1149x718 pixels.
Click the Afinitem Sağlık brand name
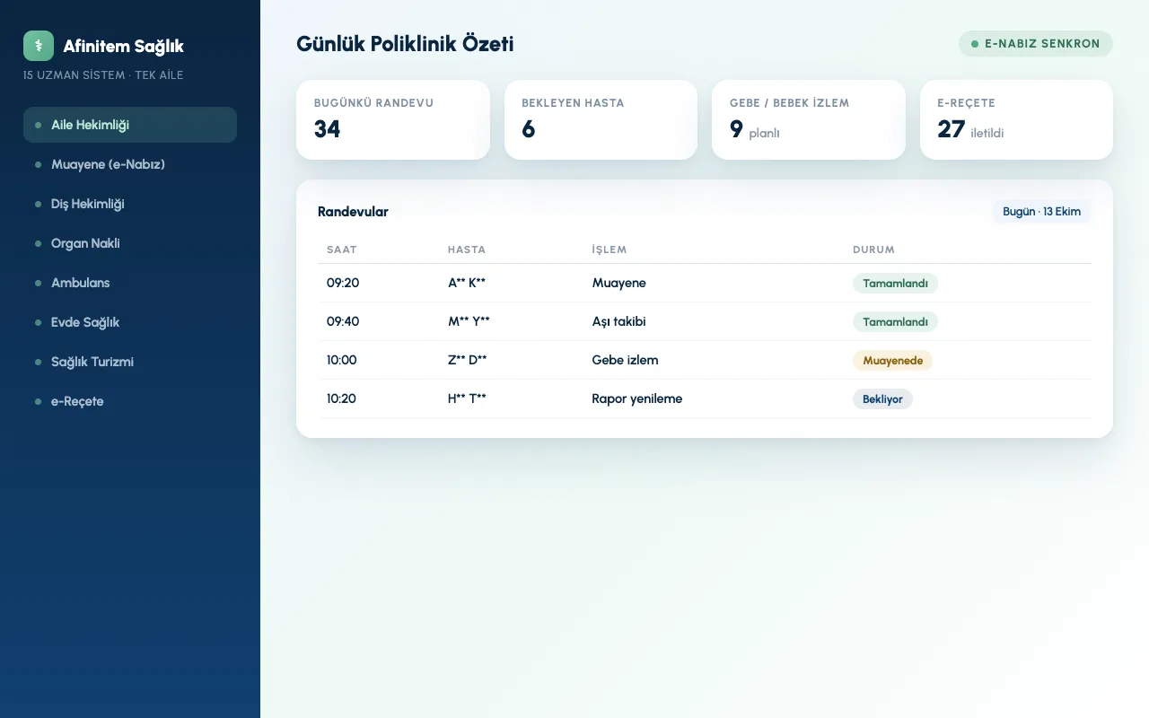click(124, 46)
